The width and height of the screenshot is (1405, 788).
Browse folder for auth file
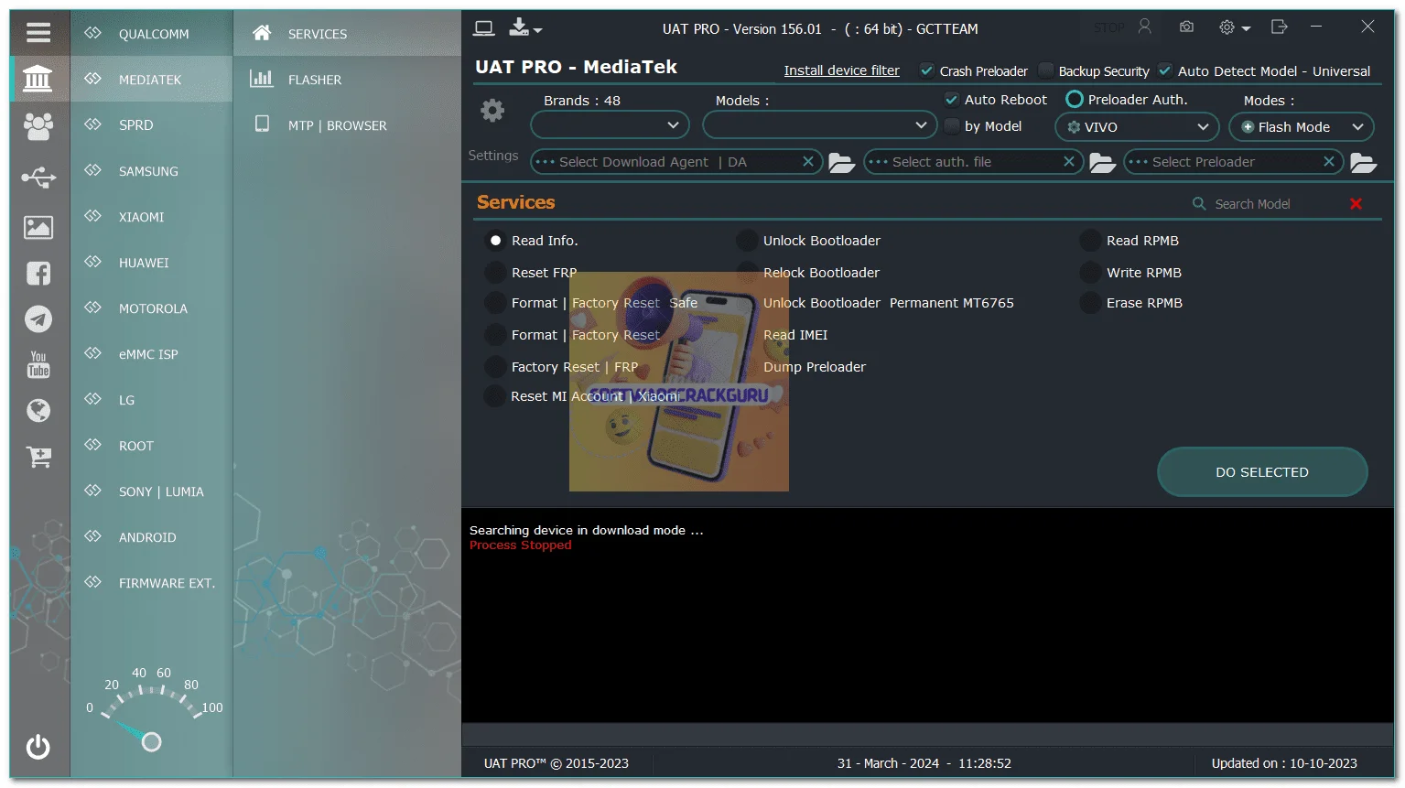coord(1102,163)
